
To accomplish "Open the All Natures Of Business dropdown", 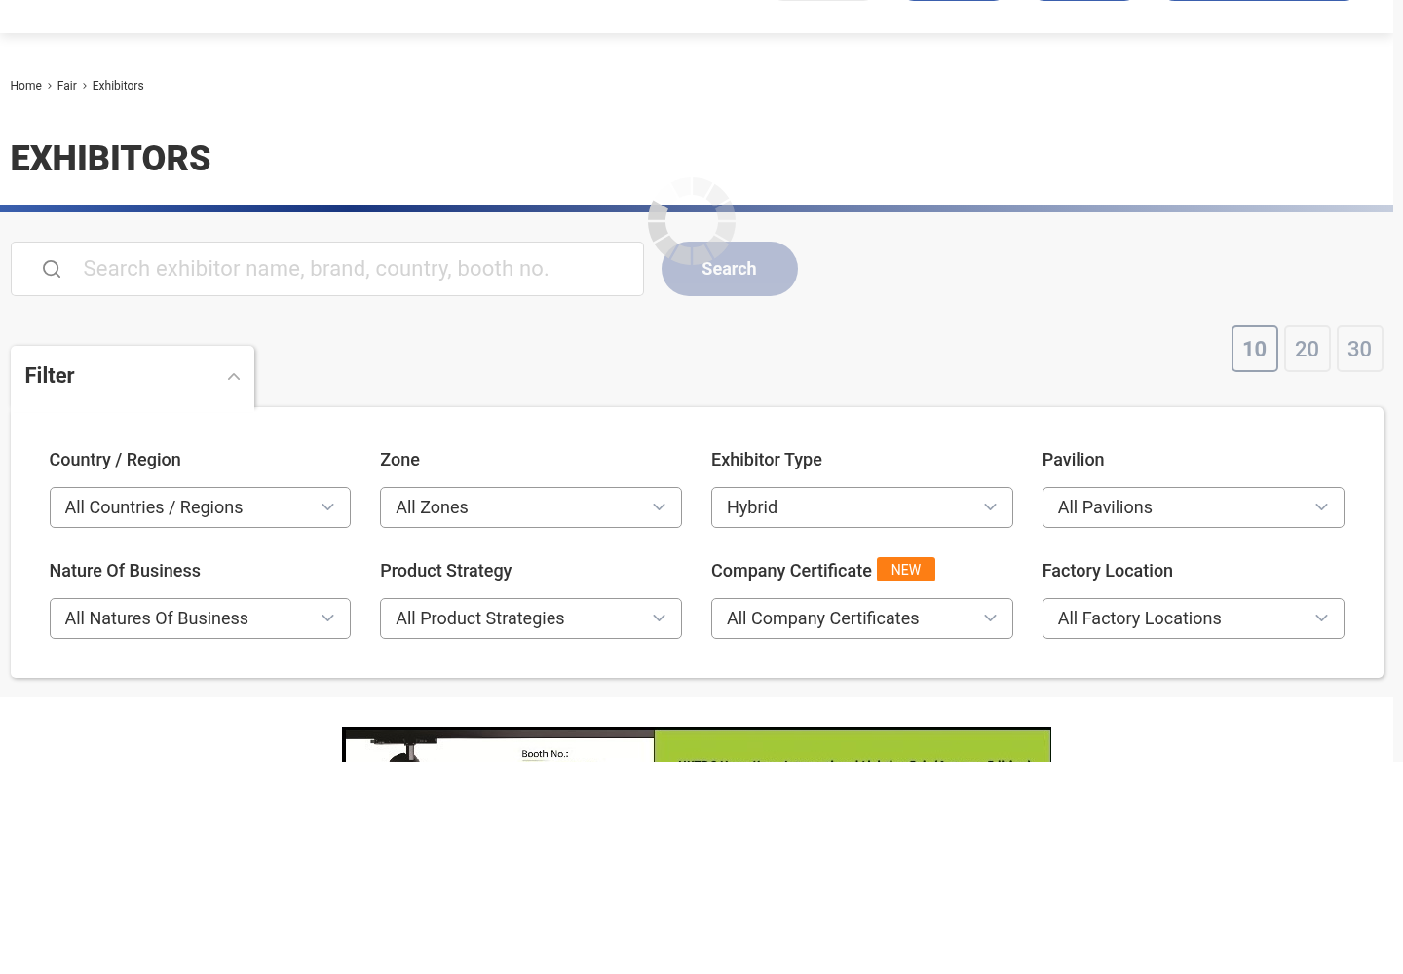I will 200,618.
